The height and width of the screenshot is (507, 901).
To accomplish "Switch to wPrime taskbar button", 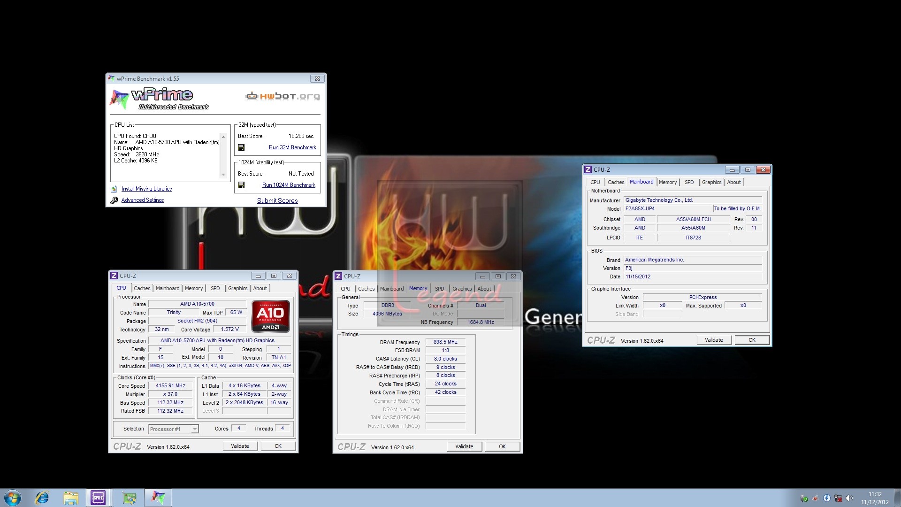I will 158,498.
